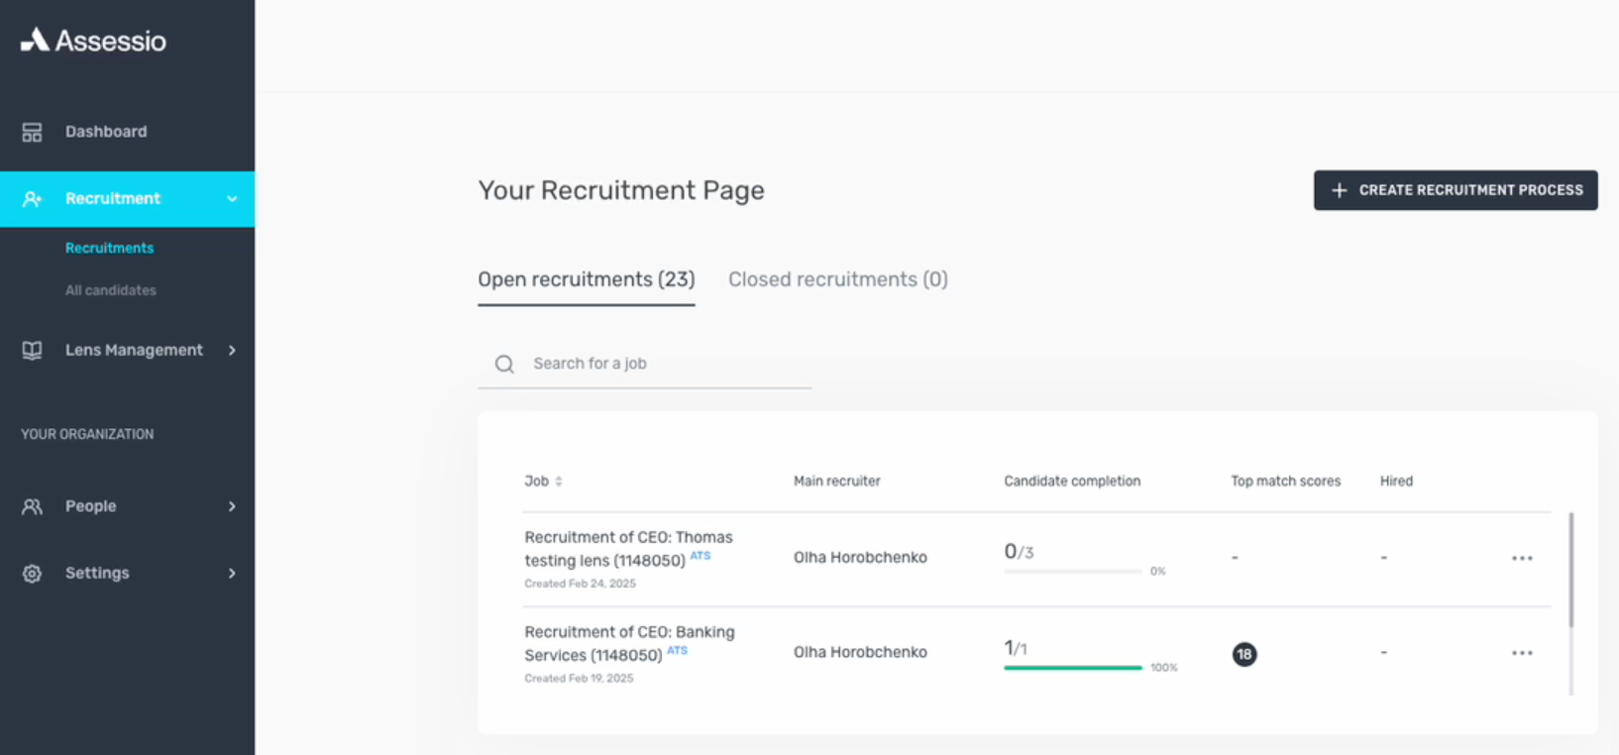The height and width of the screenshot is (755, 1619).
Task: Click the People group icon
Action: (32, 506)
